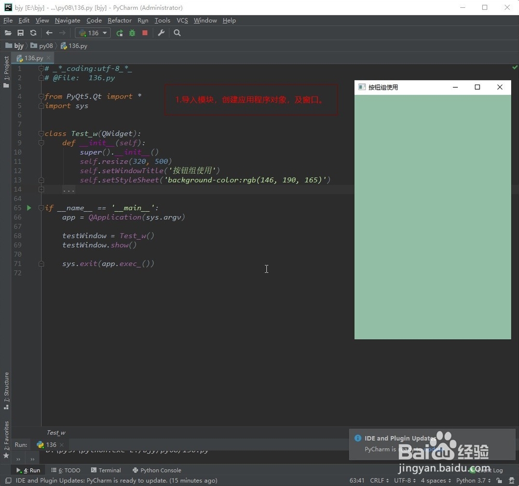
Task: Toggle the read-only lock icon in status bar
Action: click(499, 480)
